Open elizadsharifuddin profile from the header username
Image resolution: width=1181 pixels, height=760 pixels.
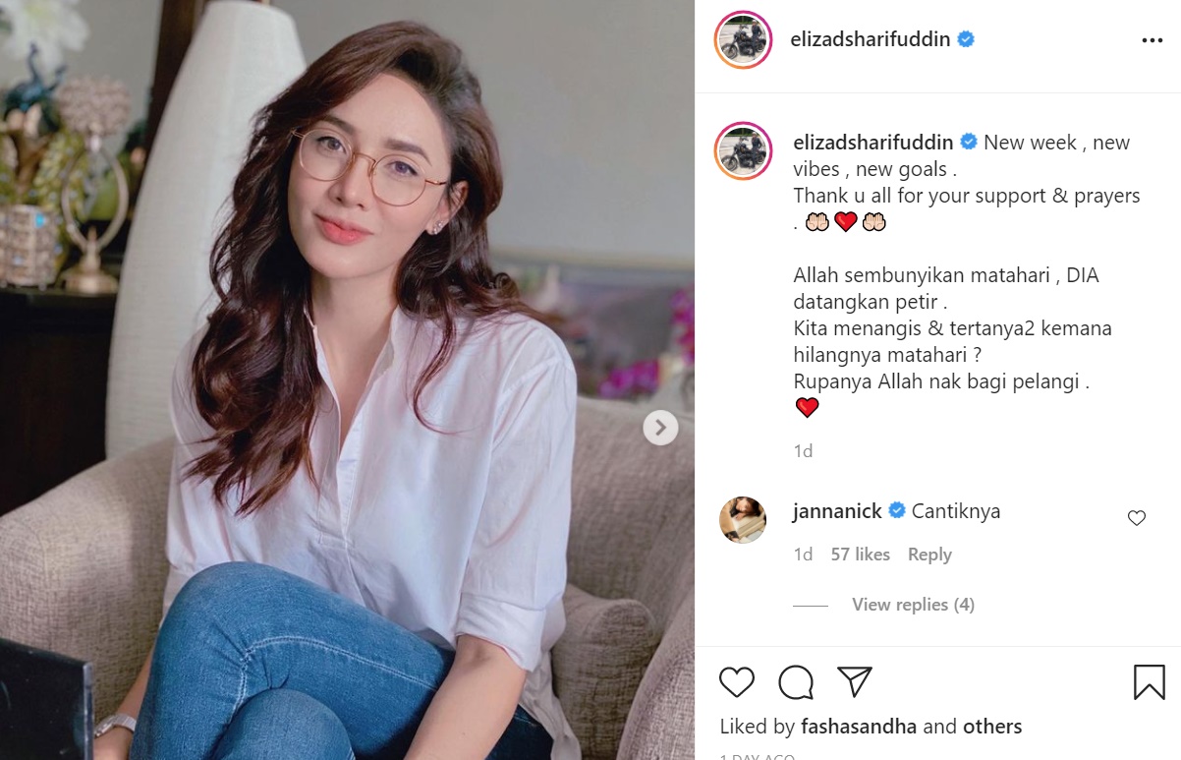pos(869,39)
